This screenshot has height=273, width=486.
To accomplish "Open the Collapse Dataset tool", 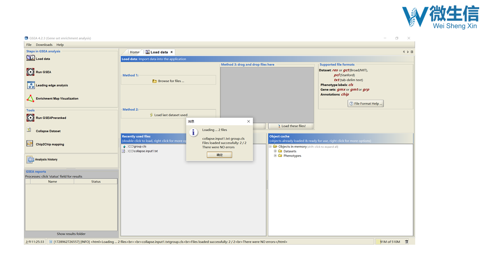I will click(43, 131).
